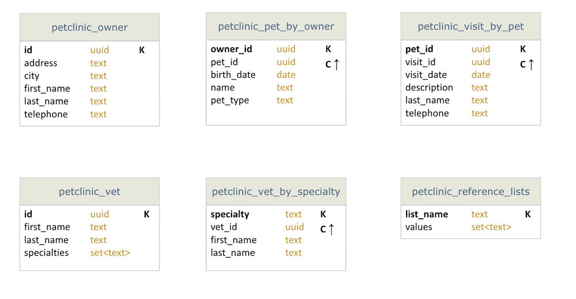576x299 pixels.
Task: Select the petclinic_pet_by_owner table title
Action: tap(276, 27)
